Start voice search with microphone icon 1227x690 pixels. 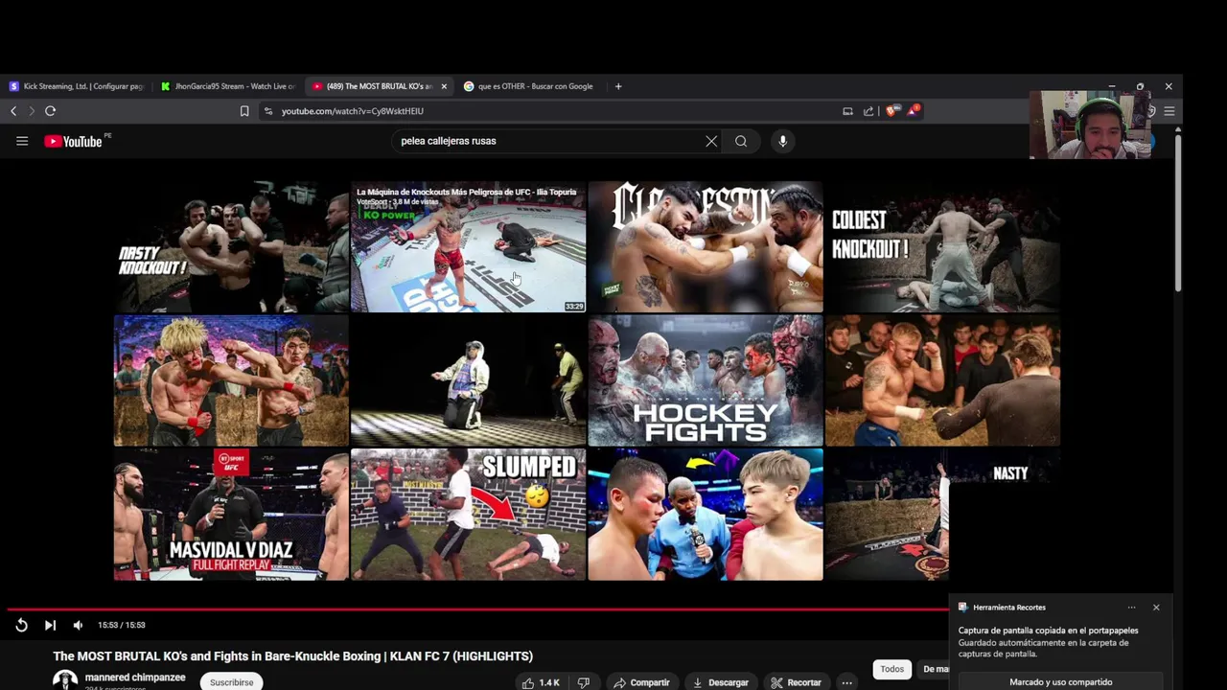(783, 141)
